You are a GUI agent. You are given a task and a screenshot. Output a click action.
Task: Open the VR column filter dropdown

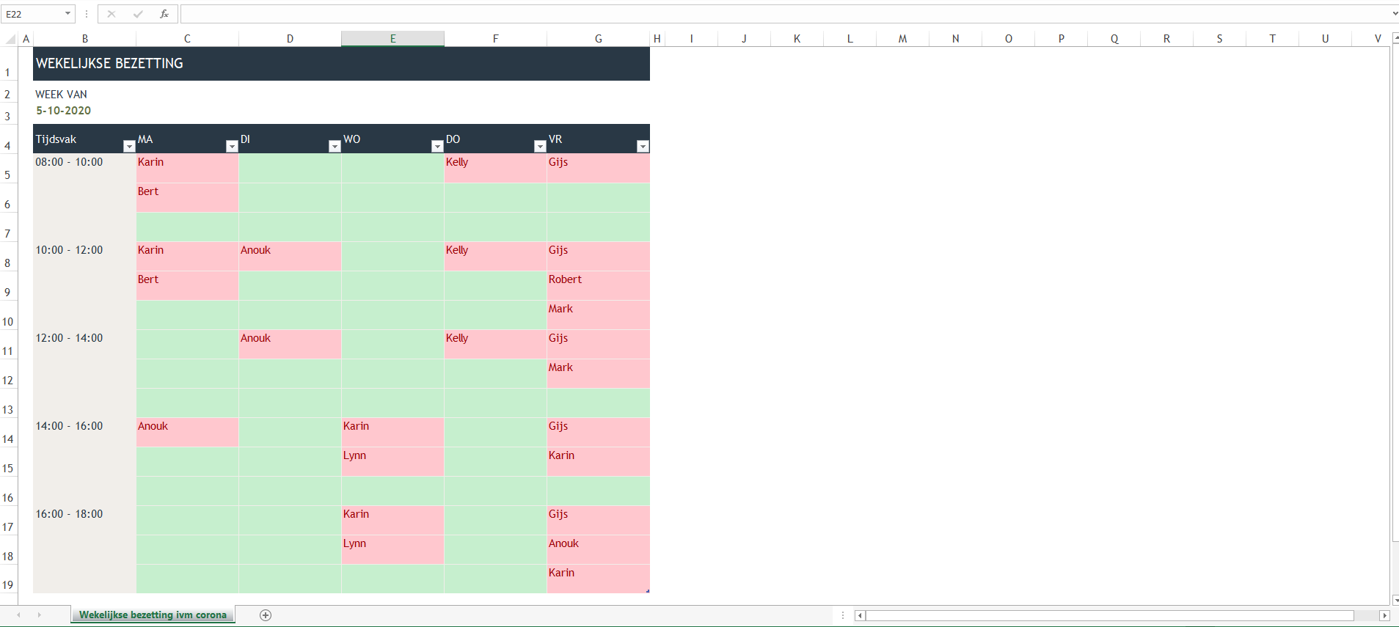[x=643, y=146]
